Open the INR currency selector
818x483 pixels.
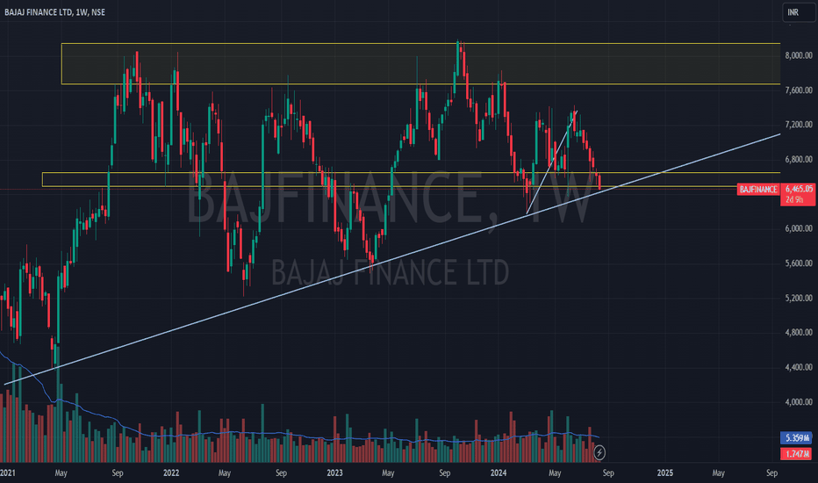click(x=798, y=12)
